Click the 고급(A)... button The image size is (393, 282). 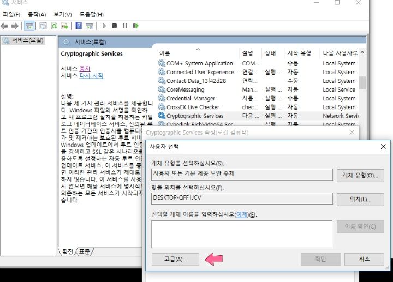pyautogui.click(x=175, y=259)
